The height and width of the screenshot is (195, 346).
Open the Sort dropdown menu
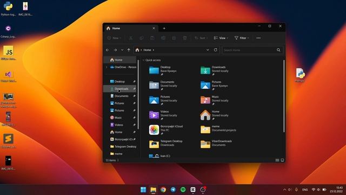(201, 38)
